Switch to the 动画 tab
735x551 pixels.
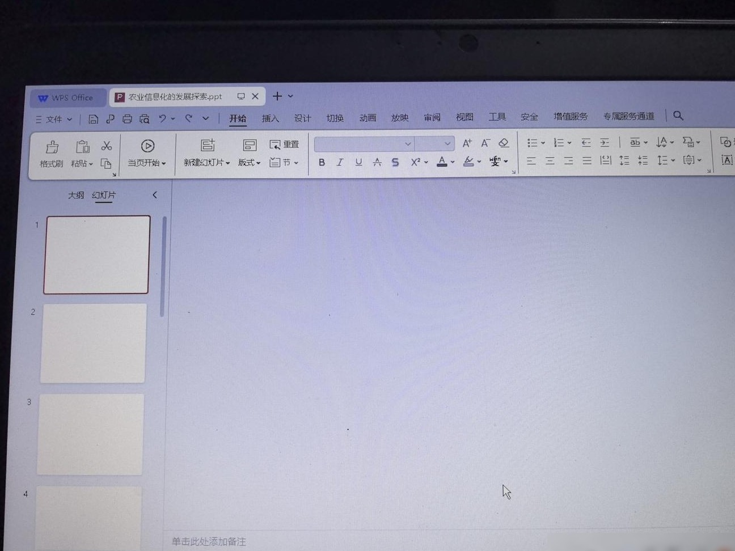[367, 118]
